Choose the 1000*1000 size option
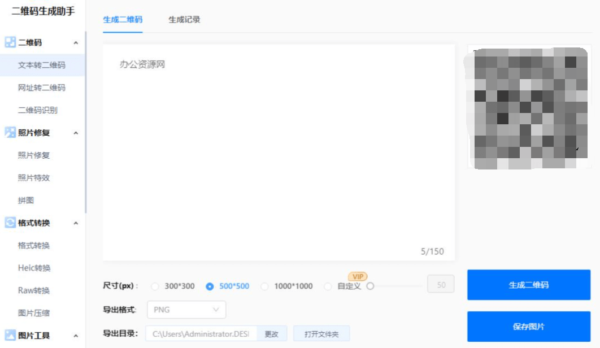Screen dimensions: 600x348 tap(264, 286)
